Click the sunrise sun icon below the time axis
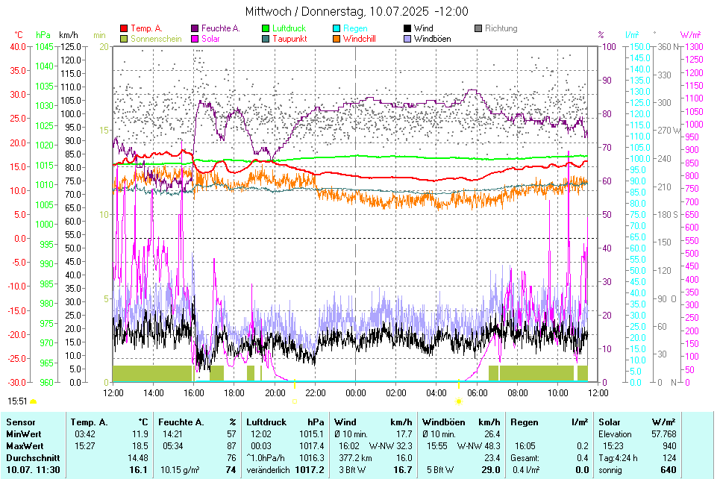This screenshot has height=479, width=720. [x=458, y=401]
